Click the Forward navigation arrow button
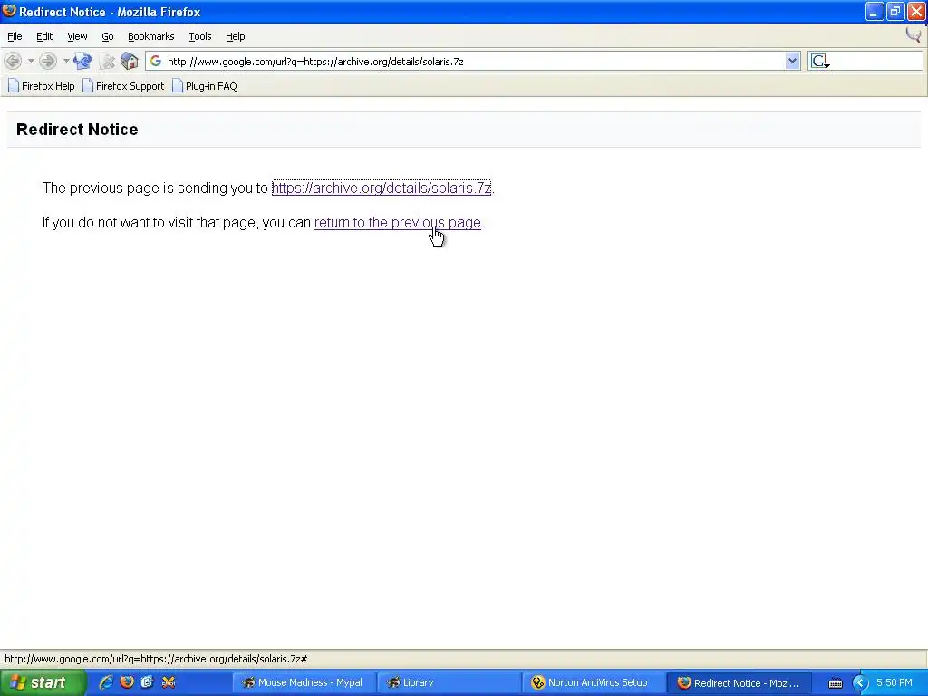Image resolution: width=928 pixels, height=696 pixels. tap(48, 61)
